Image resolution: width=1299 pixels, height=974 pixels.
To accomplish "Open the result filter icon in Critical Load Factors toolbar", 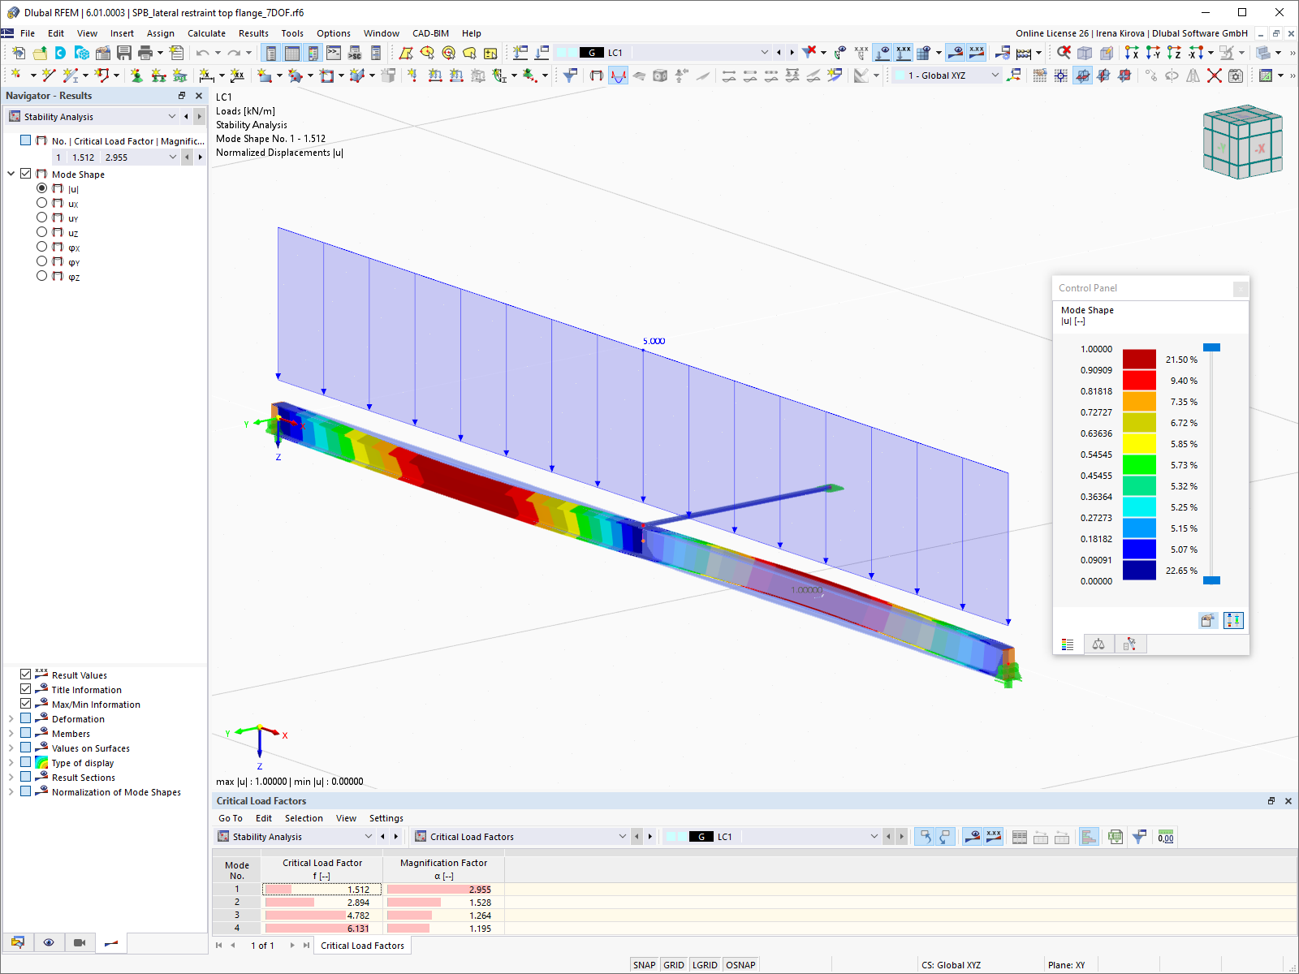I will pyautogui.click(x=1138, y=837).
